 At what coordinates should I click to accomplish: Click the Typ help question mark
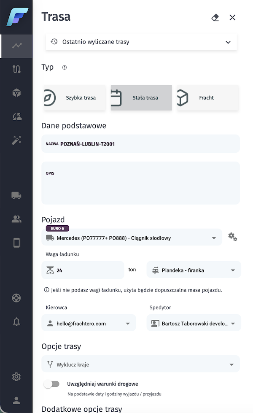tap(65, 67)
